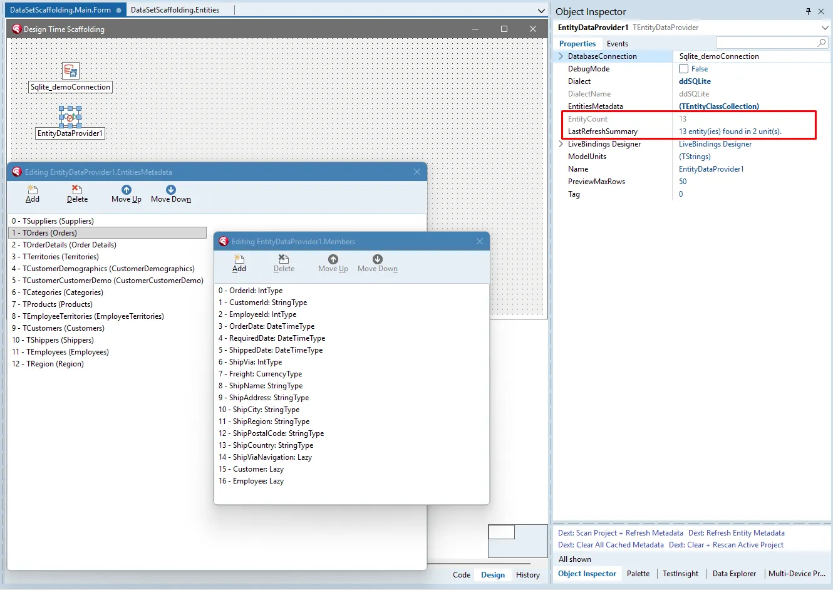
Task: Click the search icon in the Object Inspector filter box
Action: coord(822,43)
